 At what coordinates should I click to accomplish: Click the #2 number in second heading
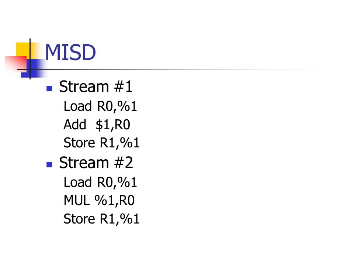[x=124, y=163]
